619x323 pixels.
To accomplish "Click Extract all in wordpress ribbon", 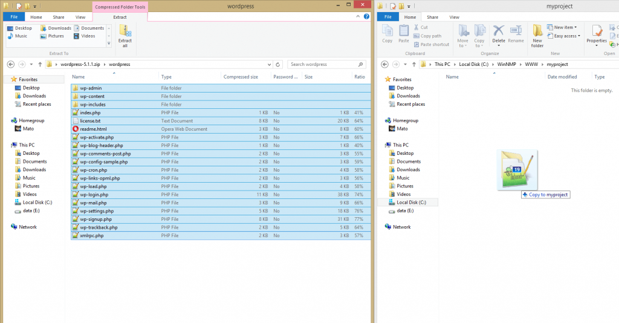I will 125,36.
